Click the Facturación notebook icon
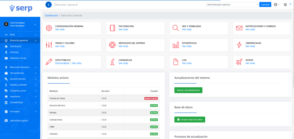This screenshot has height=139, width=294. point(112,28)
